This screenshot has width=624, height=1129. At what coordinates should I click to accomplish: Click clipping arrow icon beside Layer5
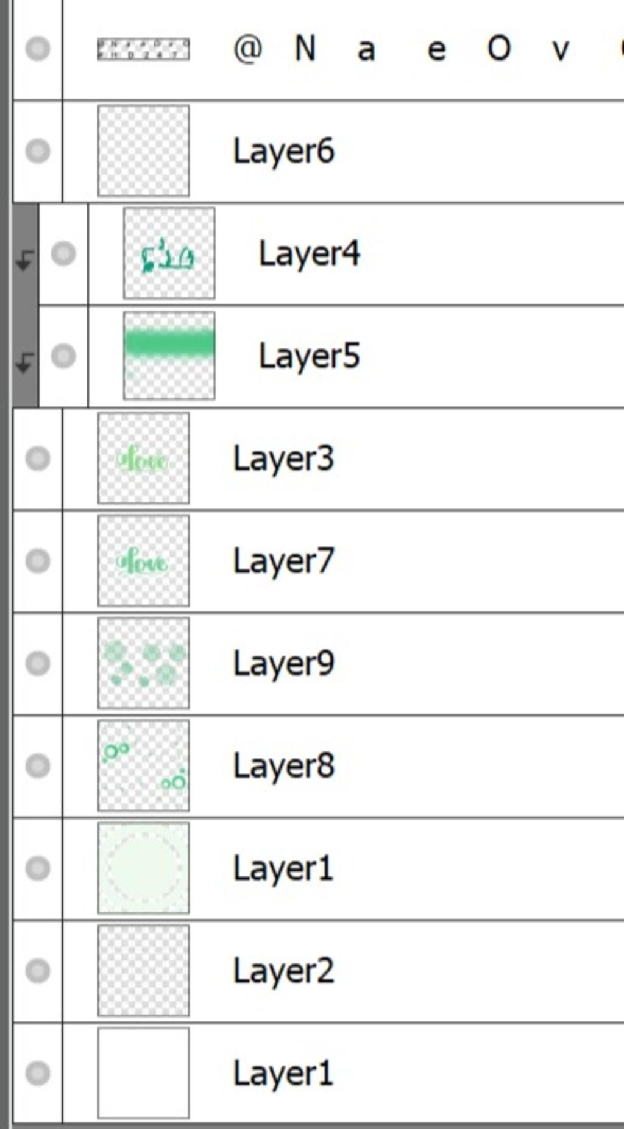pyautogui.click(x=24, y=363)
